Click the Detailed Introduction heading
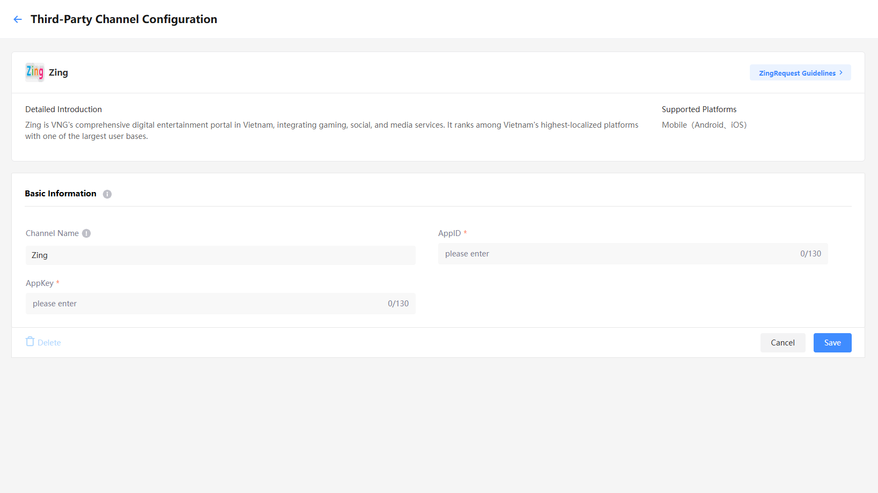 63,109
